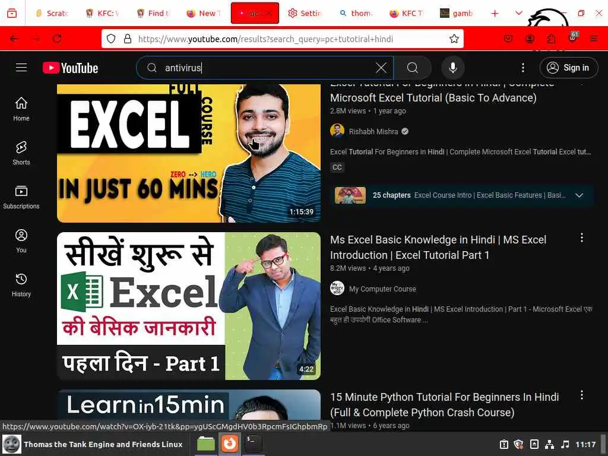This screenshot has width=608, height=456.
Task: Open '15 Minute Python Tutorial' title link
Action: [x=444, y=405]
